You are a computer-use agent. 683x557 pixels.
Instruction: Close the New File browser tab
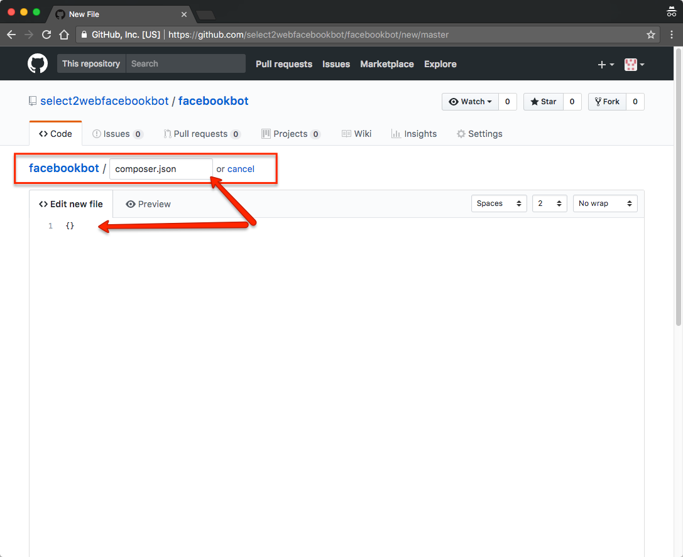coord(184,14)
